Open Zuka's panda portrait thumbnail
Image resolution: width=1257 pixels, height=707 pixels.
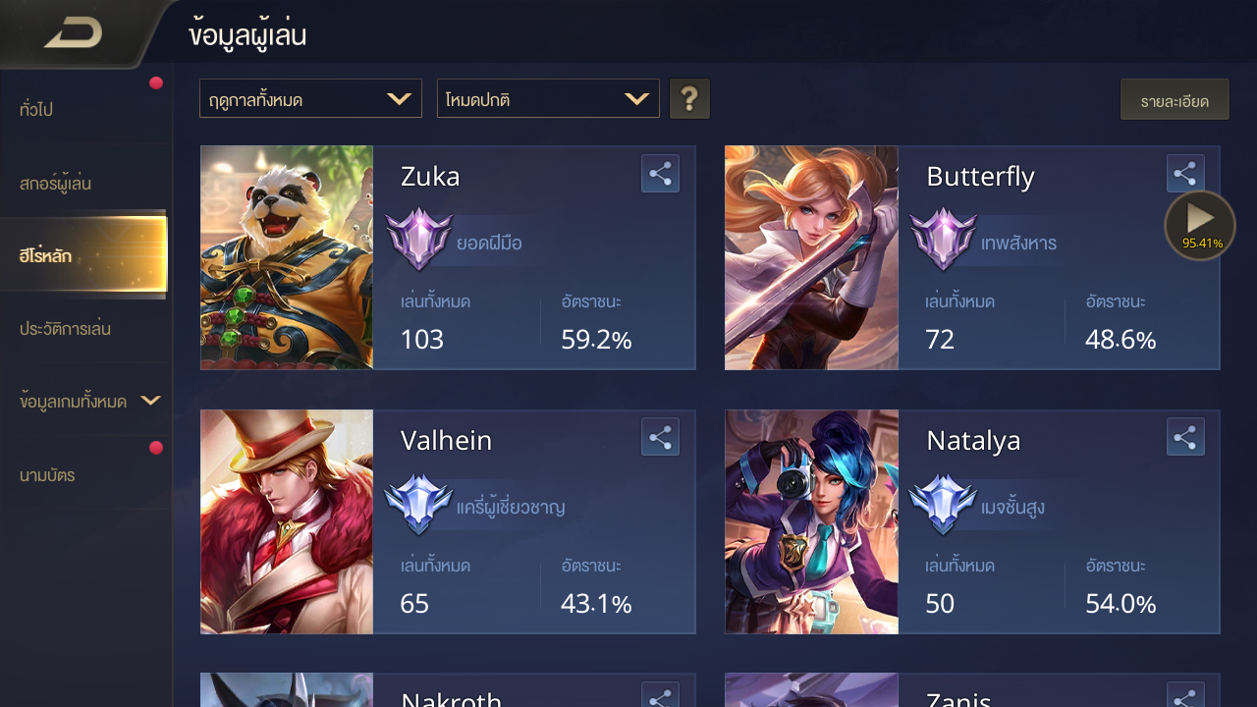point(287,258)
